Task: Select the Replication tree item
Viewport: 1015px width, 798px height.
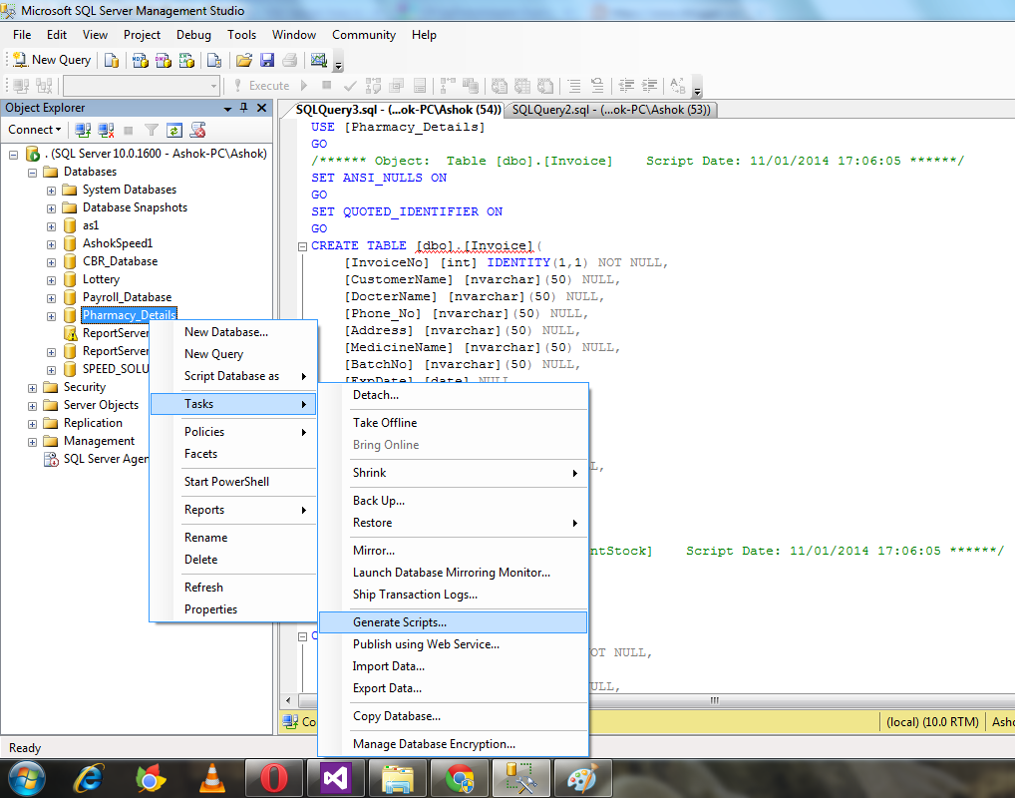Action: tap(93, 423)
